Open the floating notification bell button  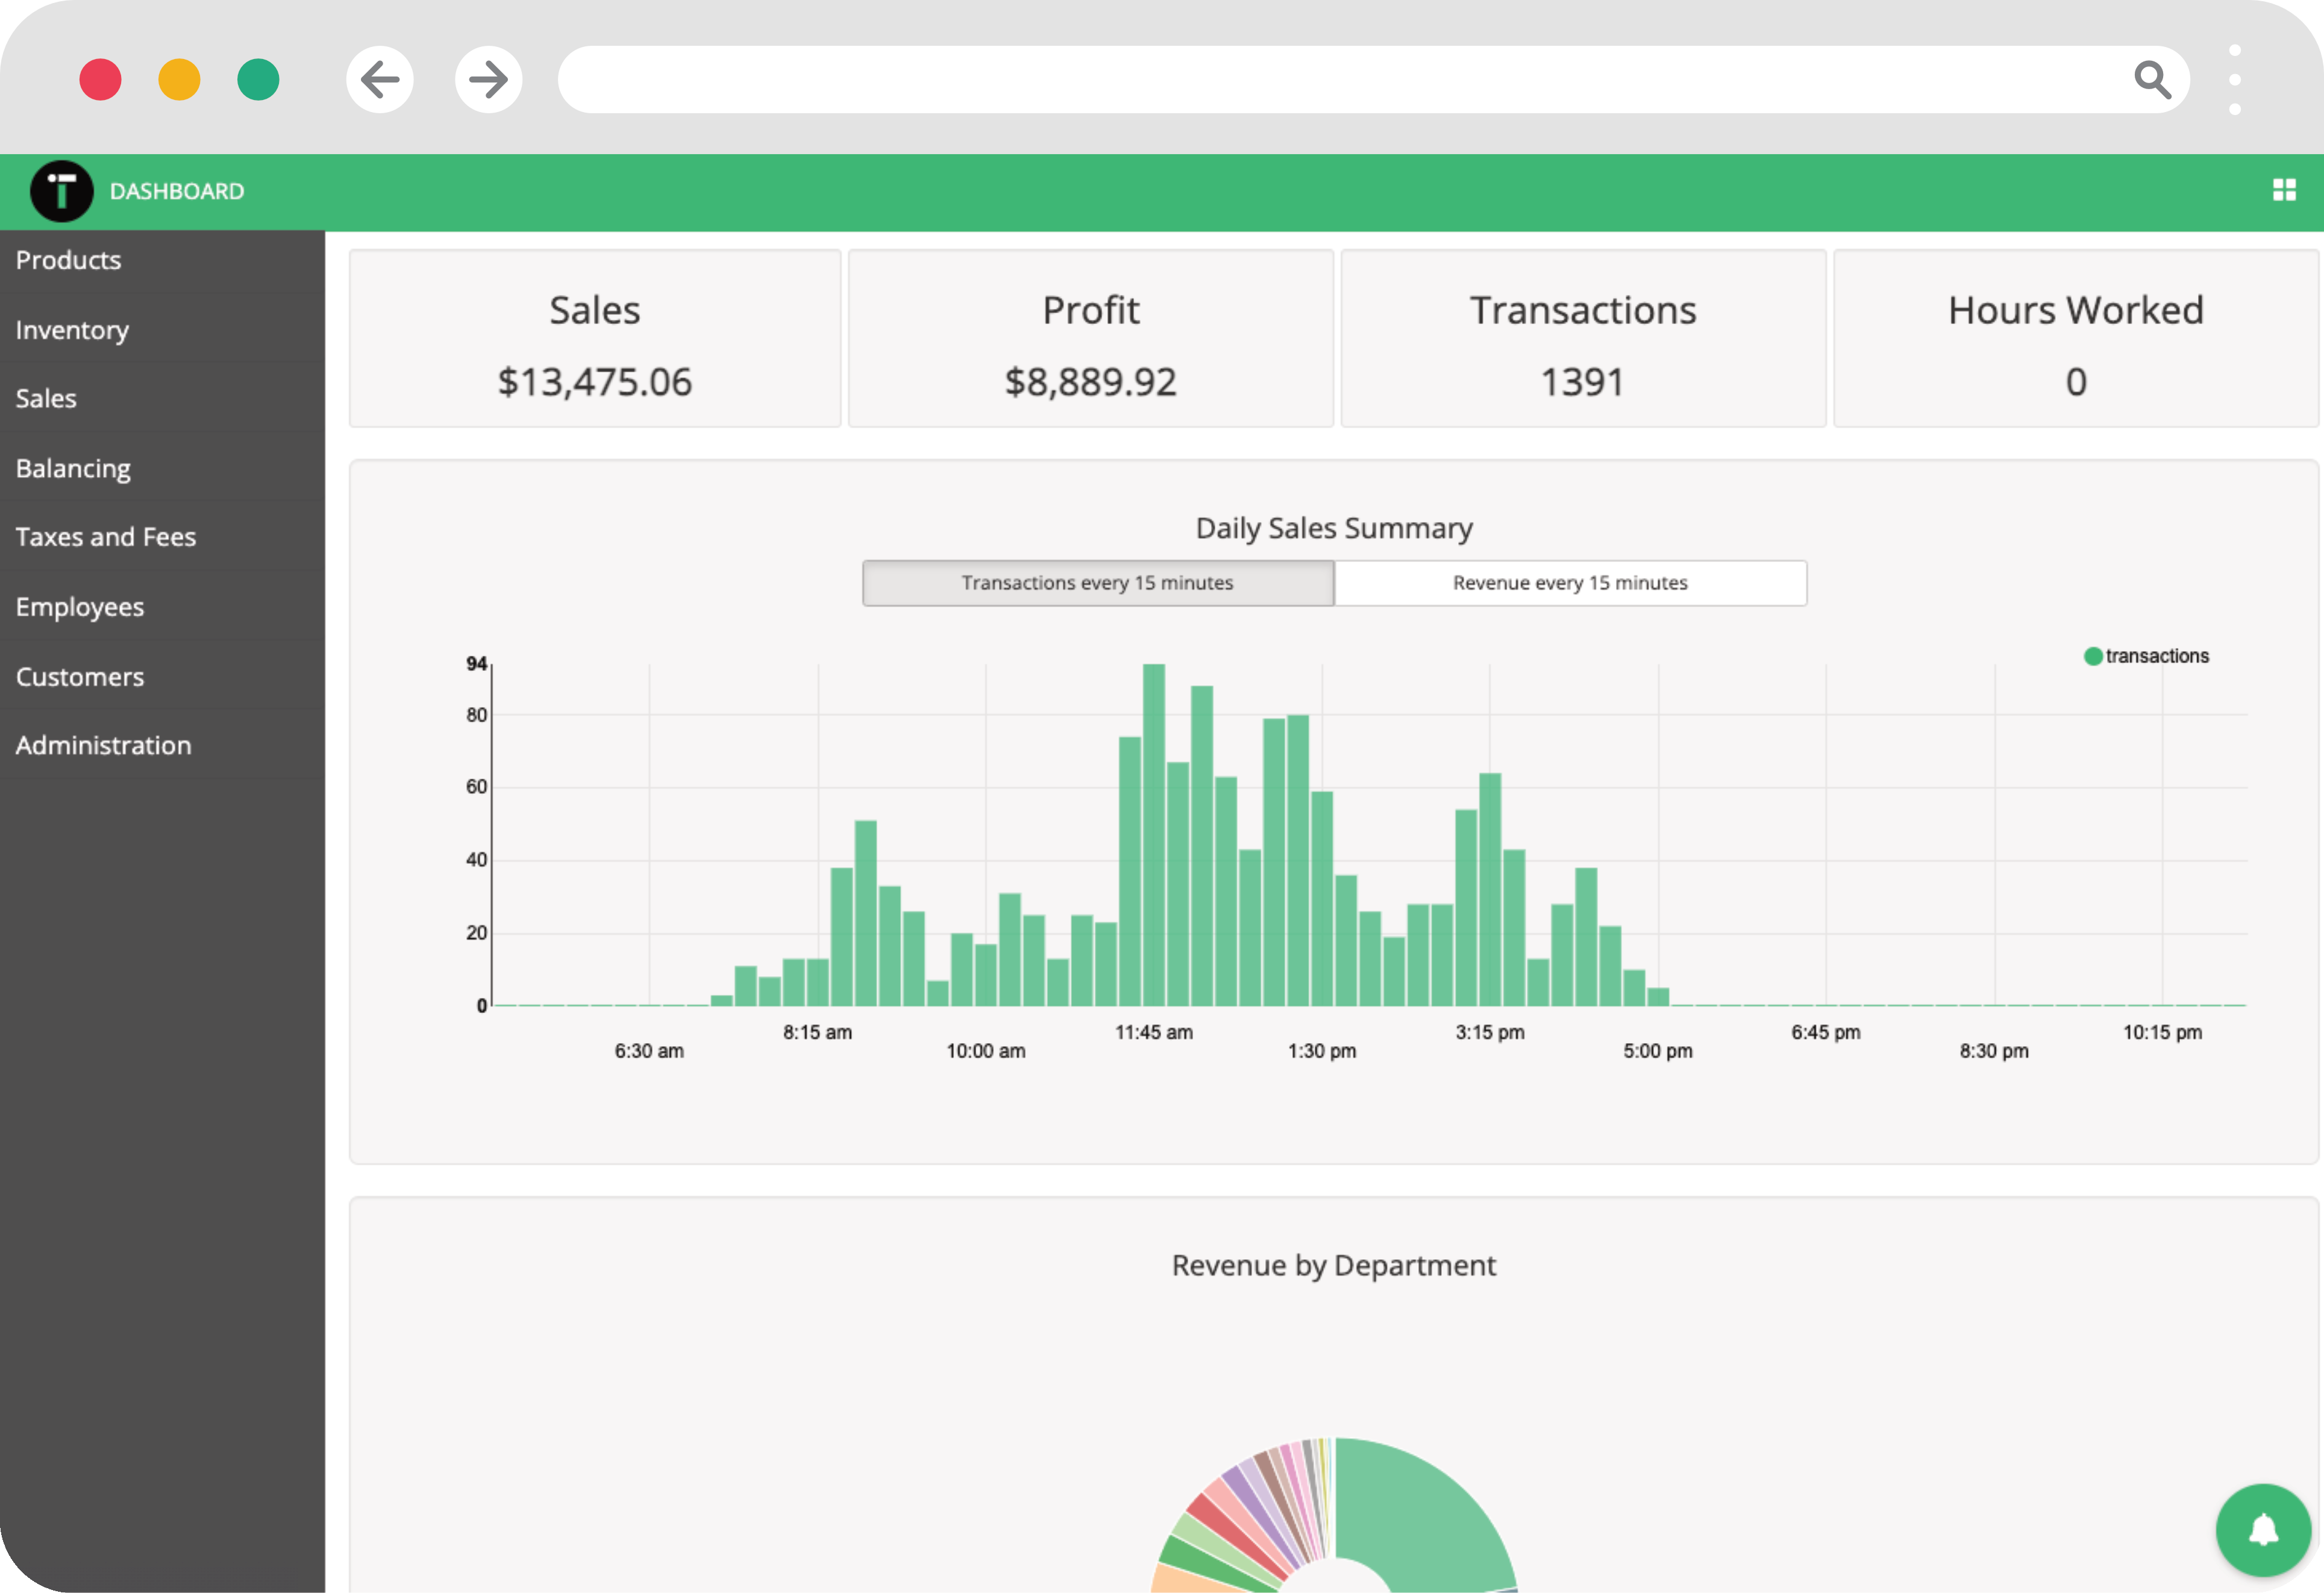(2263, 1529)
